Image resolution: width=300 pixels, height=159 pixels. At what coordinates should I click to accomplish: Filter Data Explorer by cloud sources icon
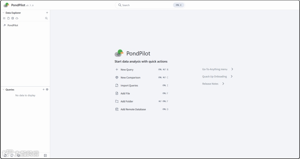pos(17,18)
